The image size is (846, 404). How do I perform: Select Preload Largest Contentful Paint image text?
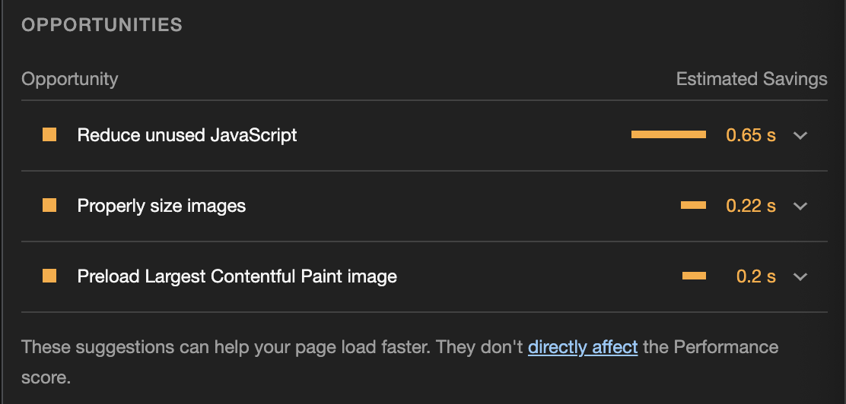click(237, 276)
